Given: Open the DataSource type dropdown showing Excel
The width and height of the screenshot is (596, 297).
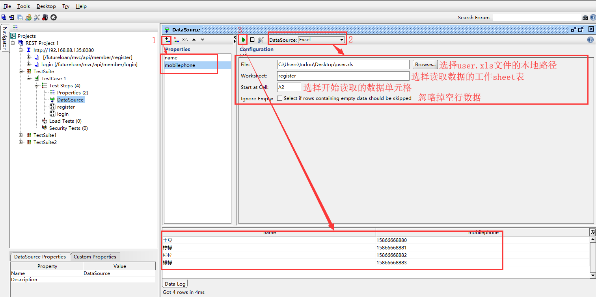Looking at the screenshot, I should [x=321, y=40].
